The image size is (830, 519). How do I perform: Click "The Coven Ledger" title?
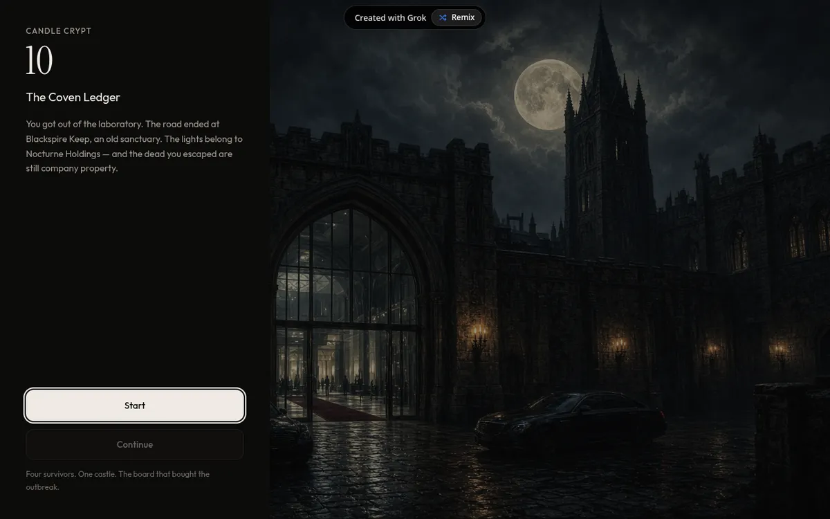tap(73, 97)
